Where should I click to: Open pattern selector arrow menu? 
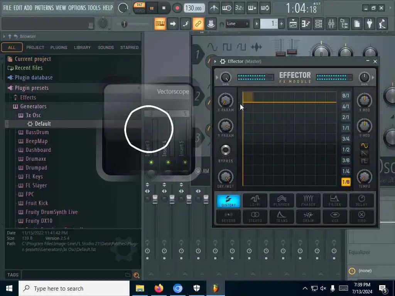point(257,24)
